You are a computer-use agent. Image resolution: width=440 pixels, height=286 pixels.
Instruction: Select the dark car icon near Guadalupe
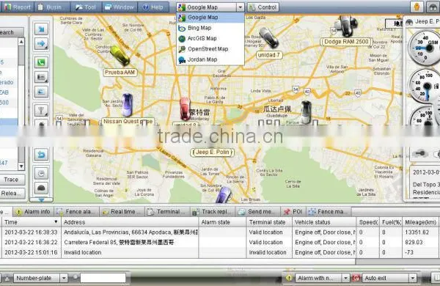306,112
